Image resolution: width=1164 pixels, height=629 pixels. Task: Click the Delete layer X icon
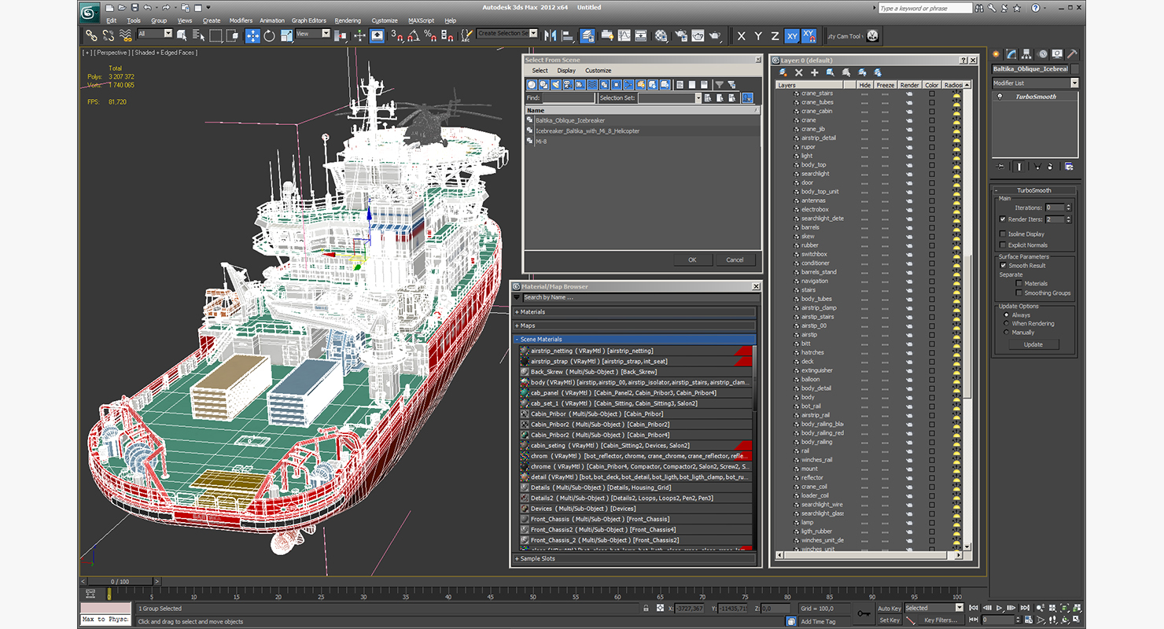click(x=798, y=72)
